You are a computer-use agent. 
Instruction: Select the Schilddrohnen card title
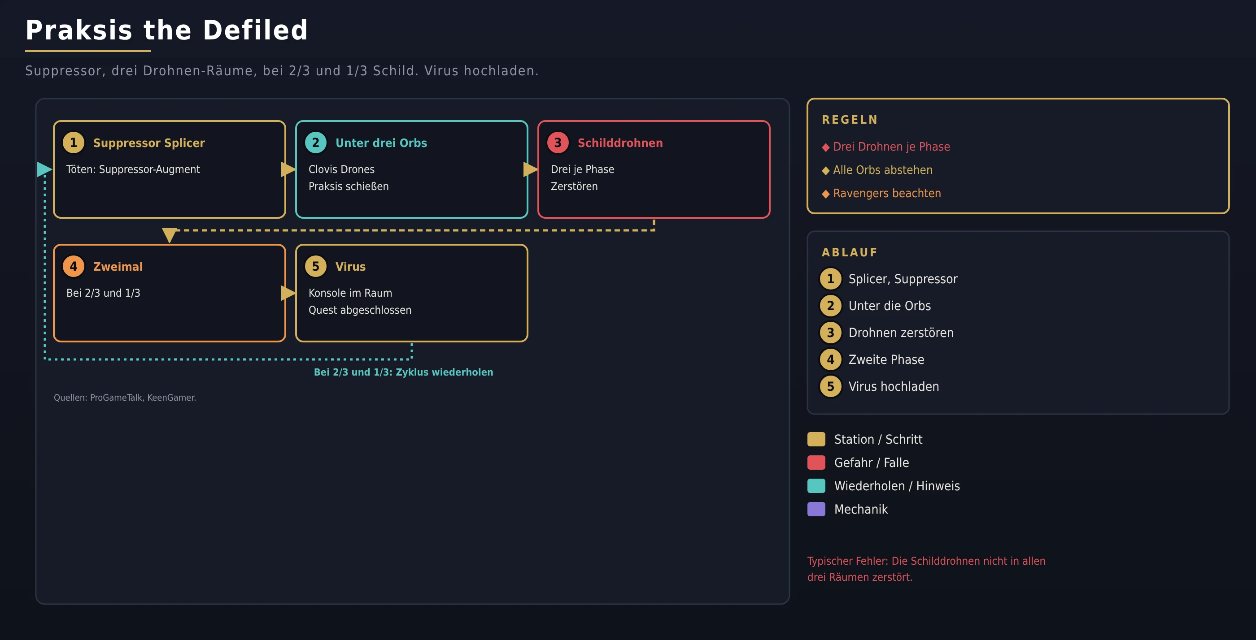click(x=620, y=143)
